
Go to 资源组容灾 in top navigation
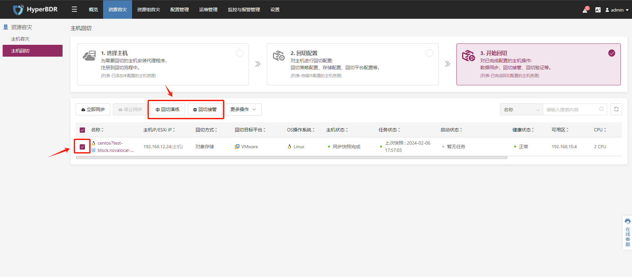(x=149, y=10)
